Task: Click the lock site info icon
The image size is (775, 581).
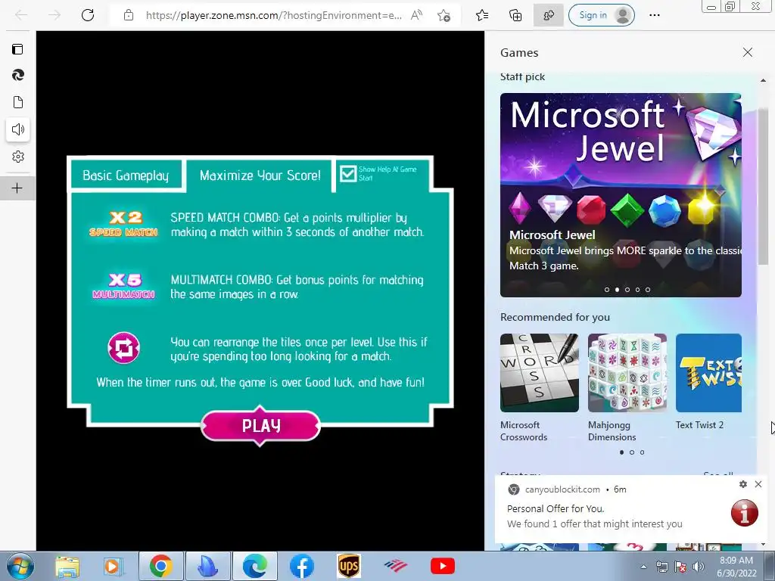Action: tap(129, 15)
